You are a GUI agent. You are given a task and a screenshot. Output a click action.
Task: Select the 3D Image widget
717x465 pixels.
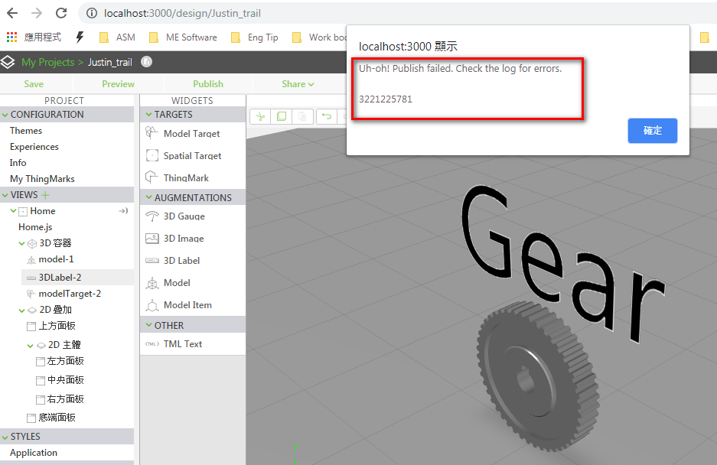tap(182, 238)
